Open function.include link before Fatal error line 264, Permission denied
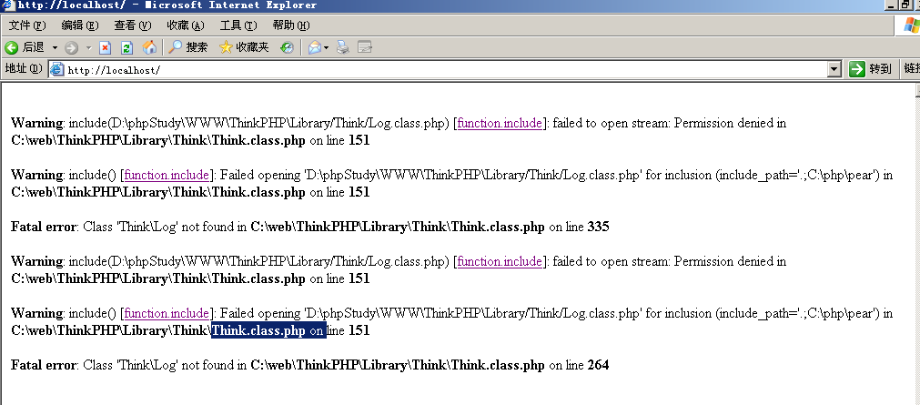 click(500, 261)
